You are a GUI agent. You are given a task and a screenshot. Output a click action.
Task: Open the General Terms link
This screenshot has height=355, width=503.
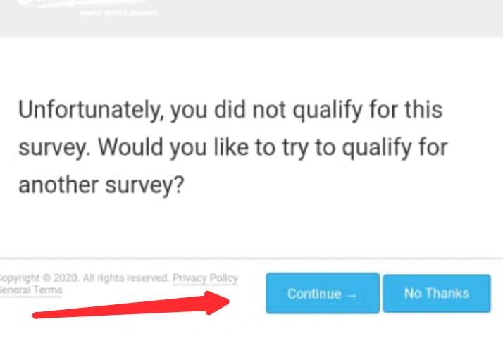click(30, 290)
